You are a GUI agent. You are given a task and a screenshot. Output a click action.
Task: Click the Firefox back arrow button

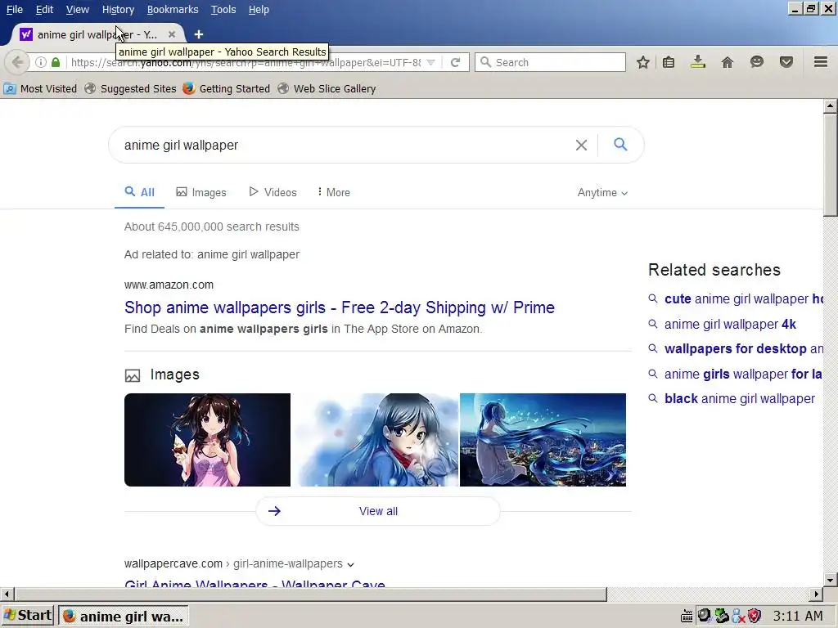click(x=17, y=62)
